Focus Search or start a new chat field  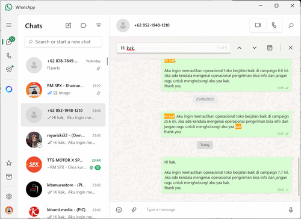coord(63,42)
